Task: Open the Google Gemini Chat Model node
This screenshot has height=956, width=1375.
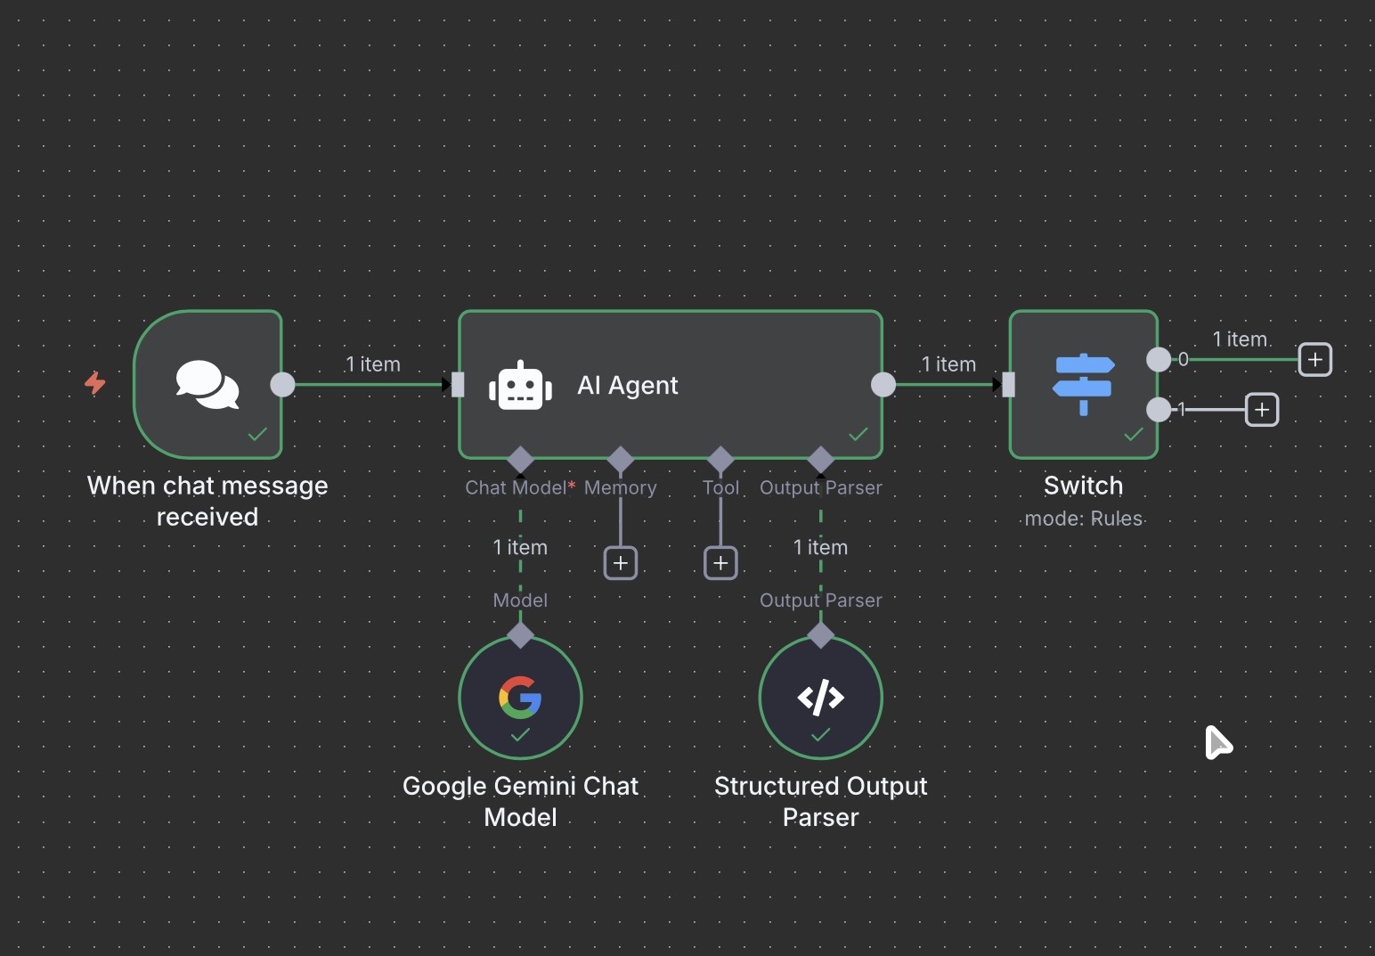Action: pos(520,697)
